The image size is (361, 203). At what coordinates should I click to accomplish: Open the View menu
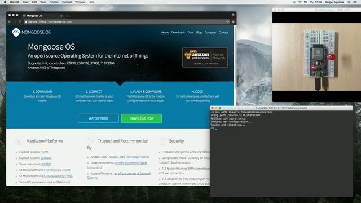43,2
